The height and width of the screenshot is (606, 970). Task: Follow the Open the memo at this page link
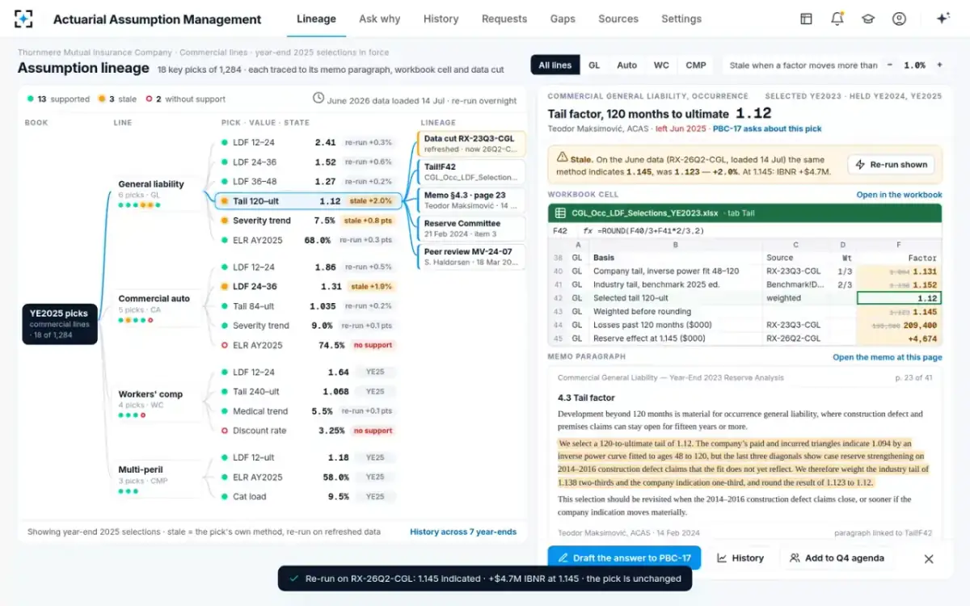888,357
